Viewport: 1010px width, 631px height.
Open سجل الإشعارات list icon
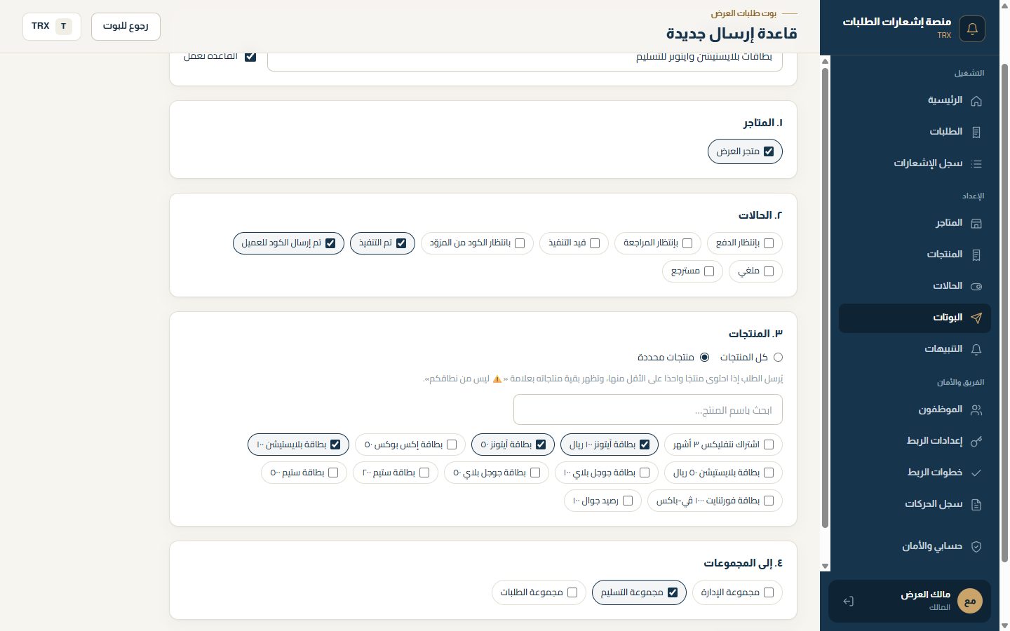coord(976,163)
